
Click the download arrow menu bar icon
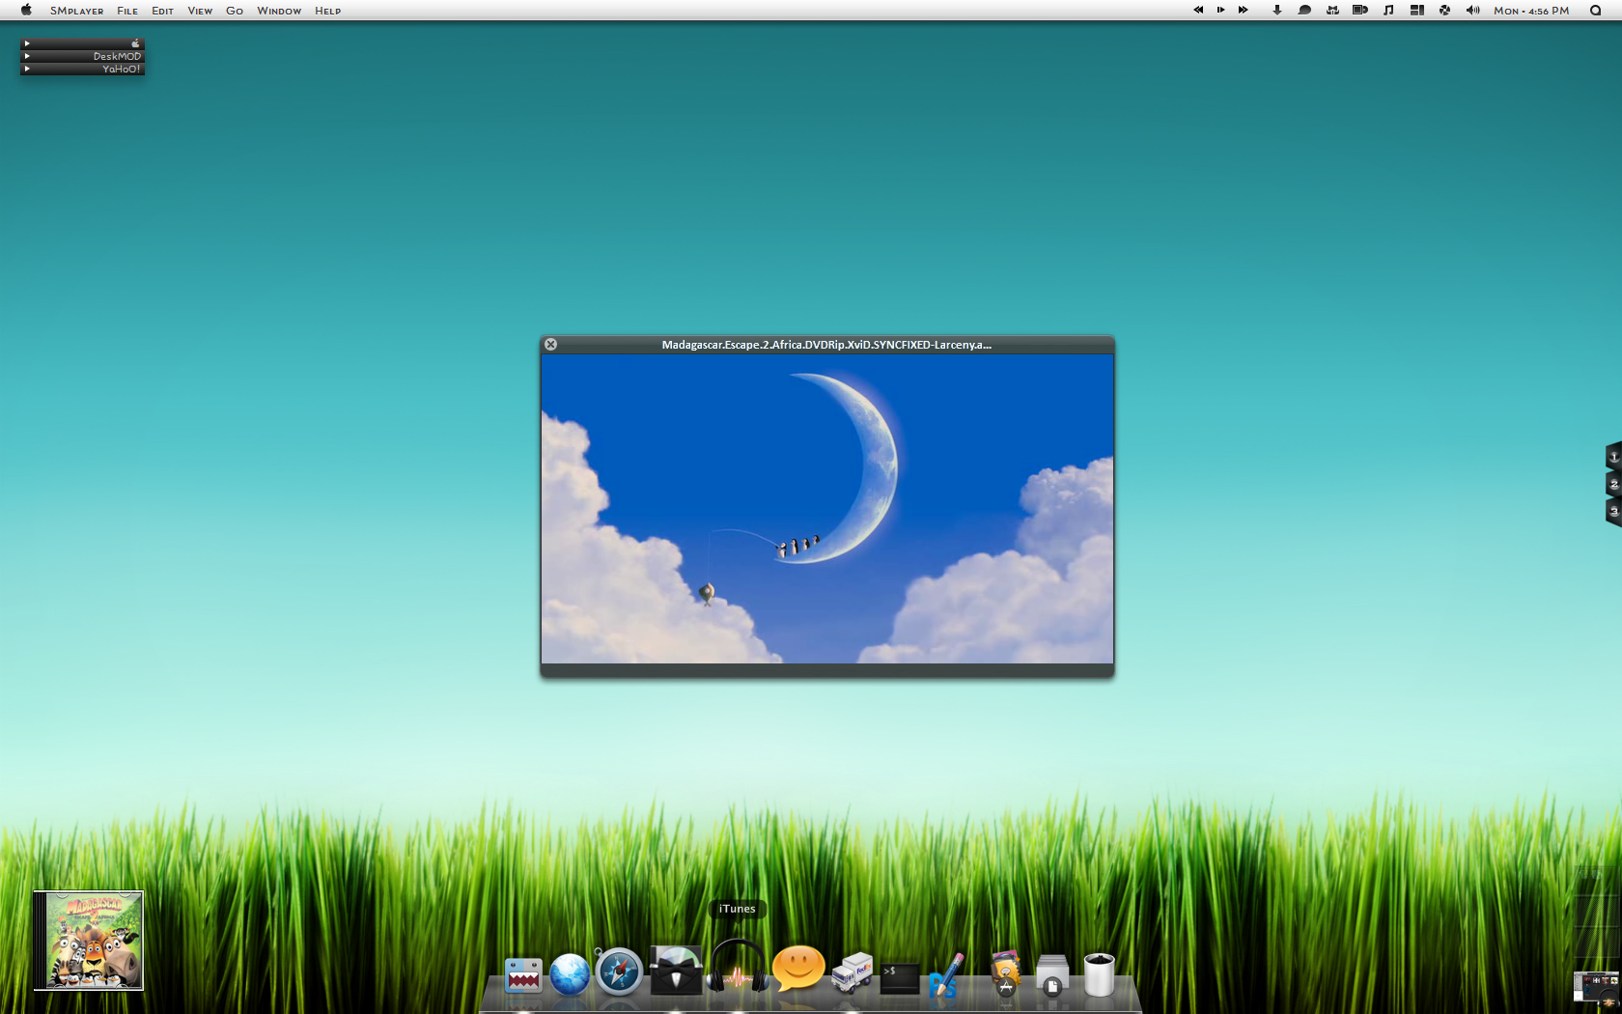[1276, 10]
